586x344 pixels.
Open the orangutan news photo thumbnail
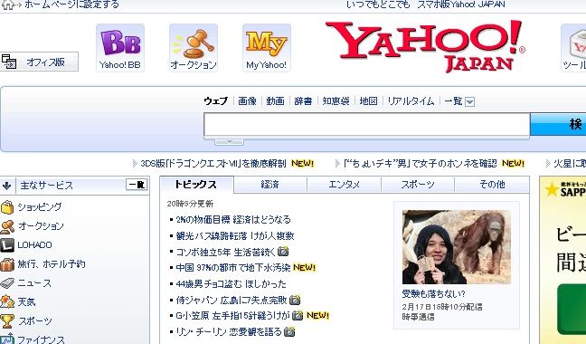[457, 247]
